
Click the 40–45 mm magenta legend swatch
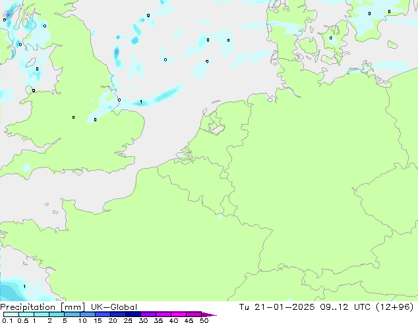pos(179,314)
